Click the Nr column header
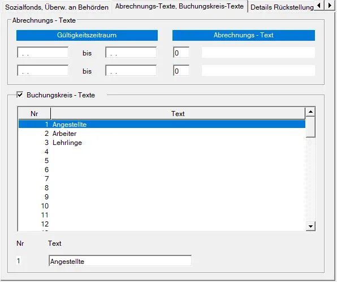 pos(34,113)
